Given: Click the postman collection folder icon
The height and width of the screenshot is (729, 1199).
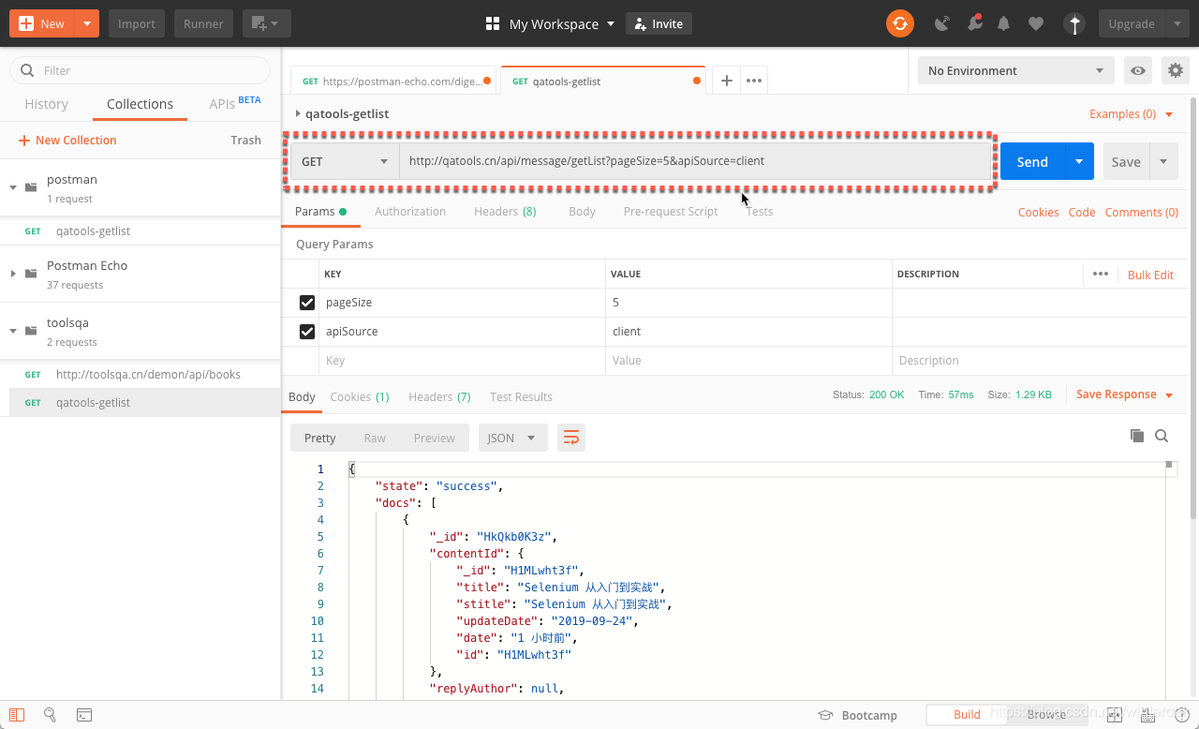Looking at the screenshot, I should 31,187.
